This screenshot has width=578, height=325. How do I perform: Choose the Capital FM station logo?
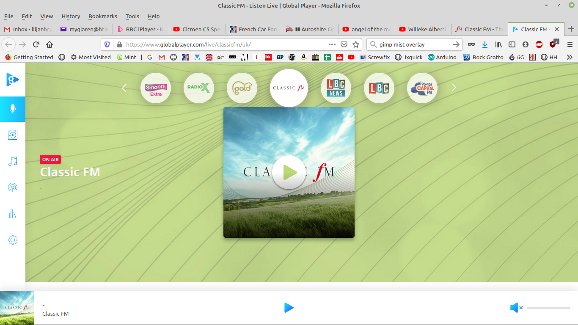coord(422,88)
